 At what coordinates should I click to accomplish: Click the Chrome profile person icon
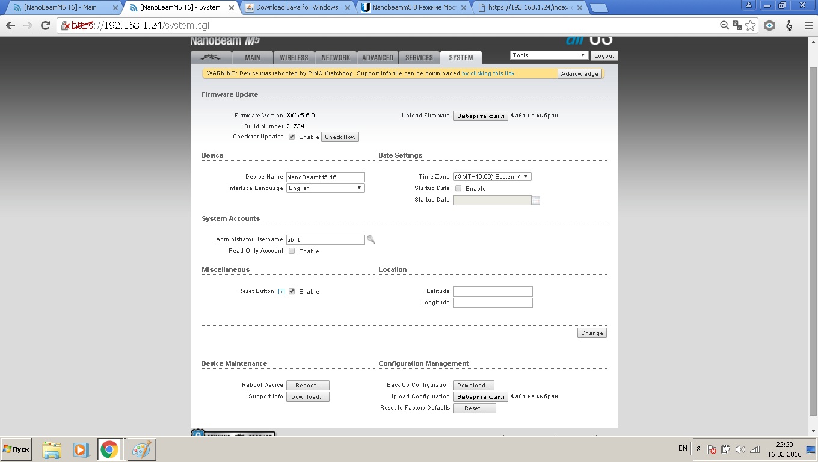(749, 5)
